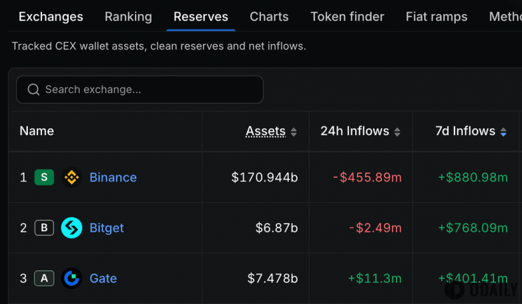This screenshot has width=522, height=304.
Task: Switch to the Ranking tab
Action: pos(128,17)
